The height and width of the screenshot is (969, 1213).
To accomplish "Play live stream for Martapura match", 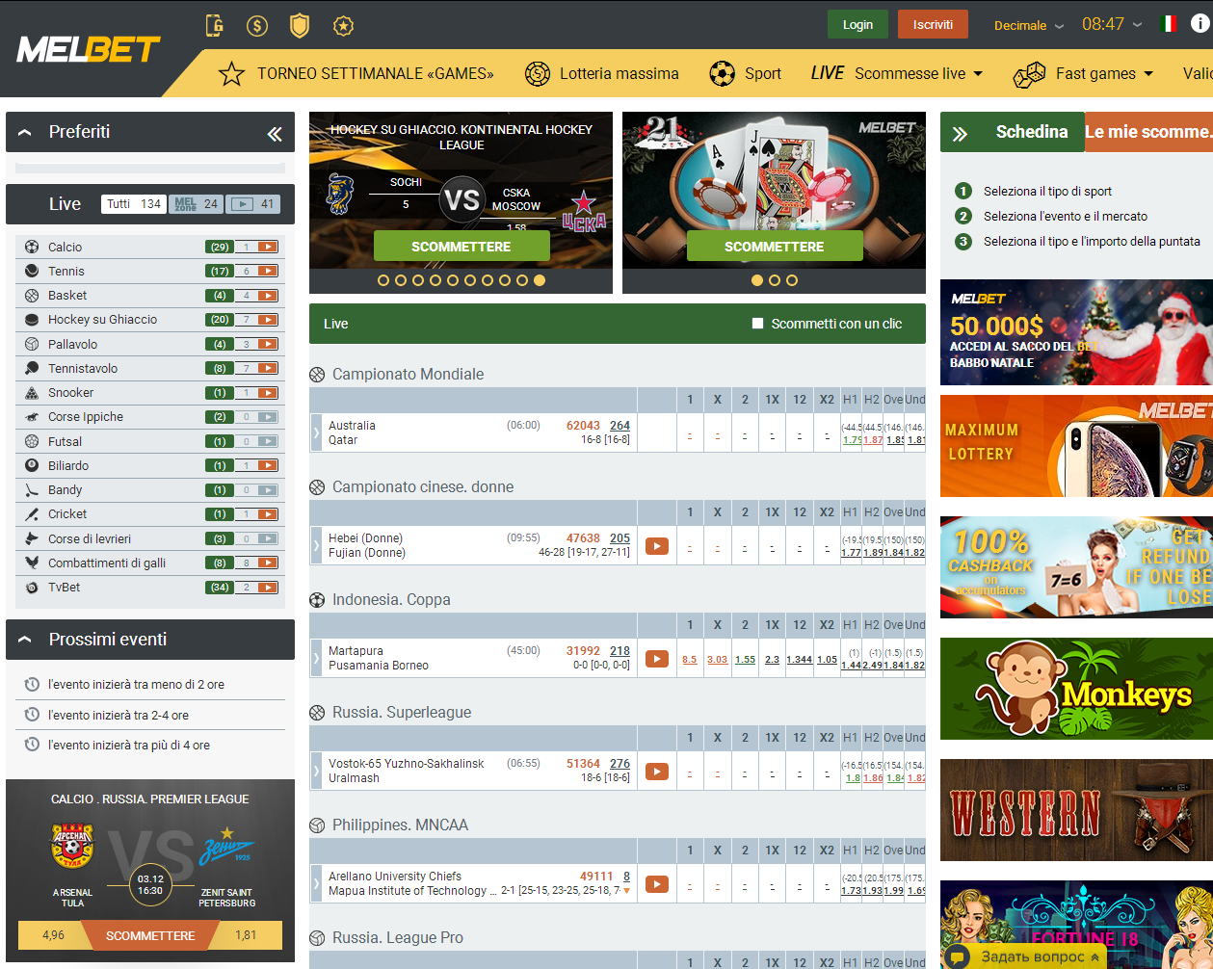I will [657, 659].
